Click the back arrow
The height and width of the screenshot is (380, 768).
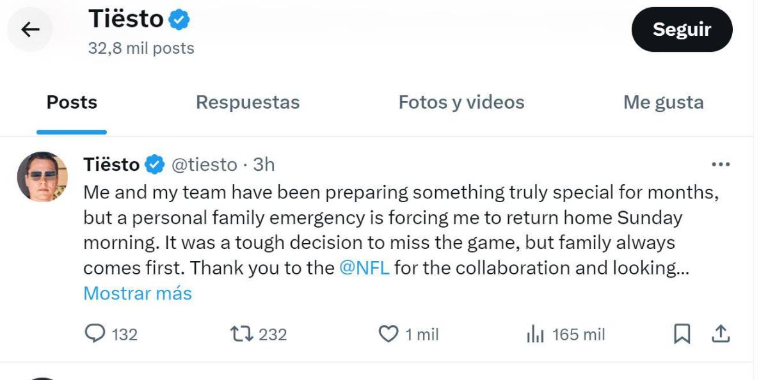[x=29, y=29]
